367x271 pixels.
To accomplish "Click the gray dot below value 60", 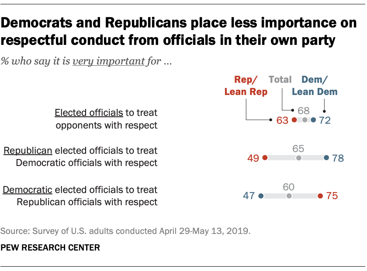I will pos(288,196).
